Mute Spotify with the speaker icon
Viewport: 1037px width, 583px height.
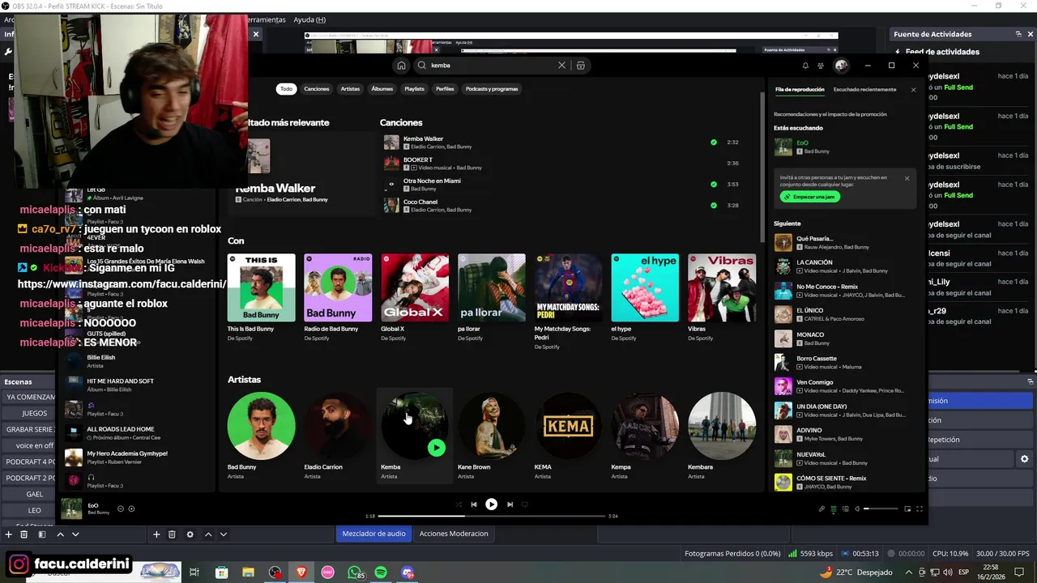click(x=858, y=509)
